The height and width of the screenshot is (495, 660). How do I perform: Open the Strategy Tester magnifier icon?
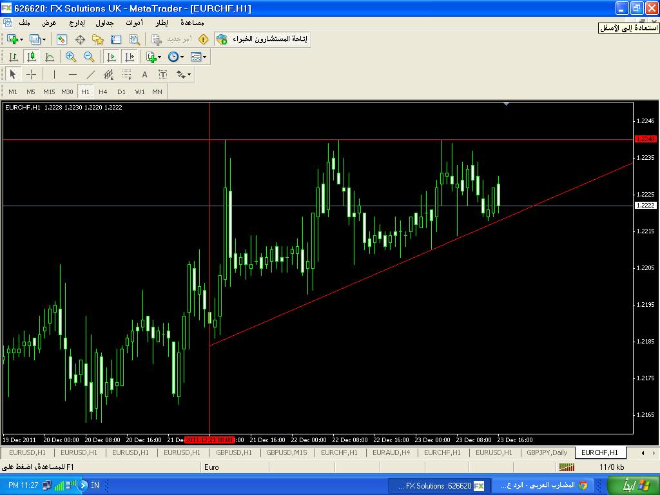click(x=134, y=39)
